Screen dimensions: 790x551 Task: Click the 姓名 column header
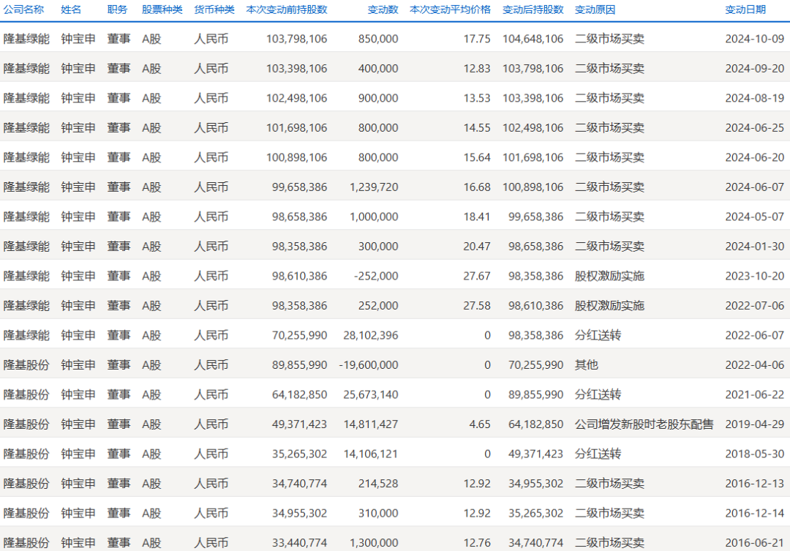tap(71, 10)
